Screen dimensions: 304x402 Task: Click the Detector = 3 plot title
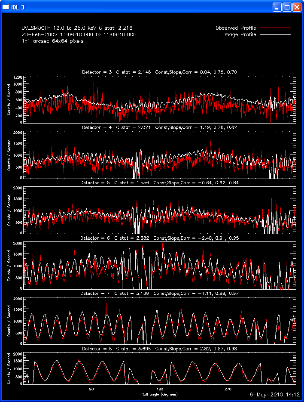(159, 72)
